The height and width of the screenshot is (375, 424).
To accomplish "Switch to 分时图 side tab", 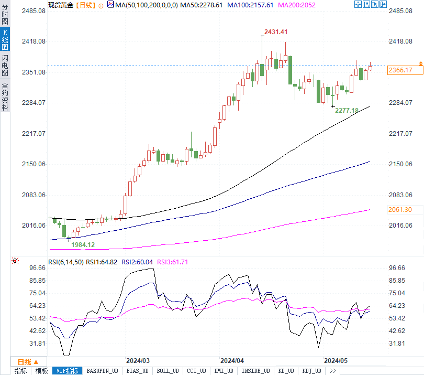I will pos(5,13).
